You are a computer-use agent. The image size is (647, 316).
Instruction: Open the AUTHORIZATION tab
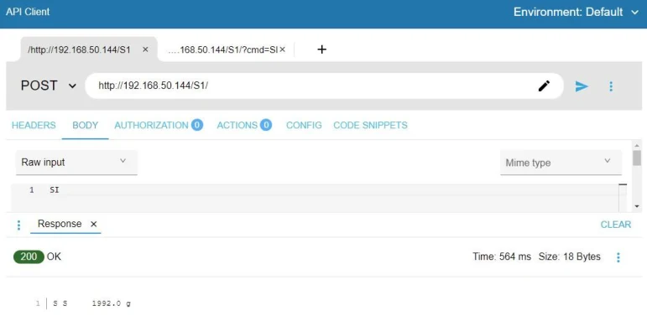[159, 125]
